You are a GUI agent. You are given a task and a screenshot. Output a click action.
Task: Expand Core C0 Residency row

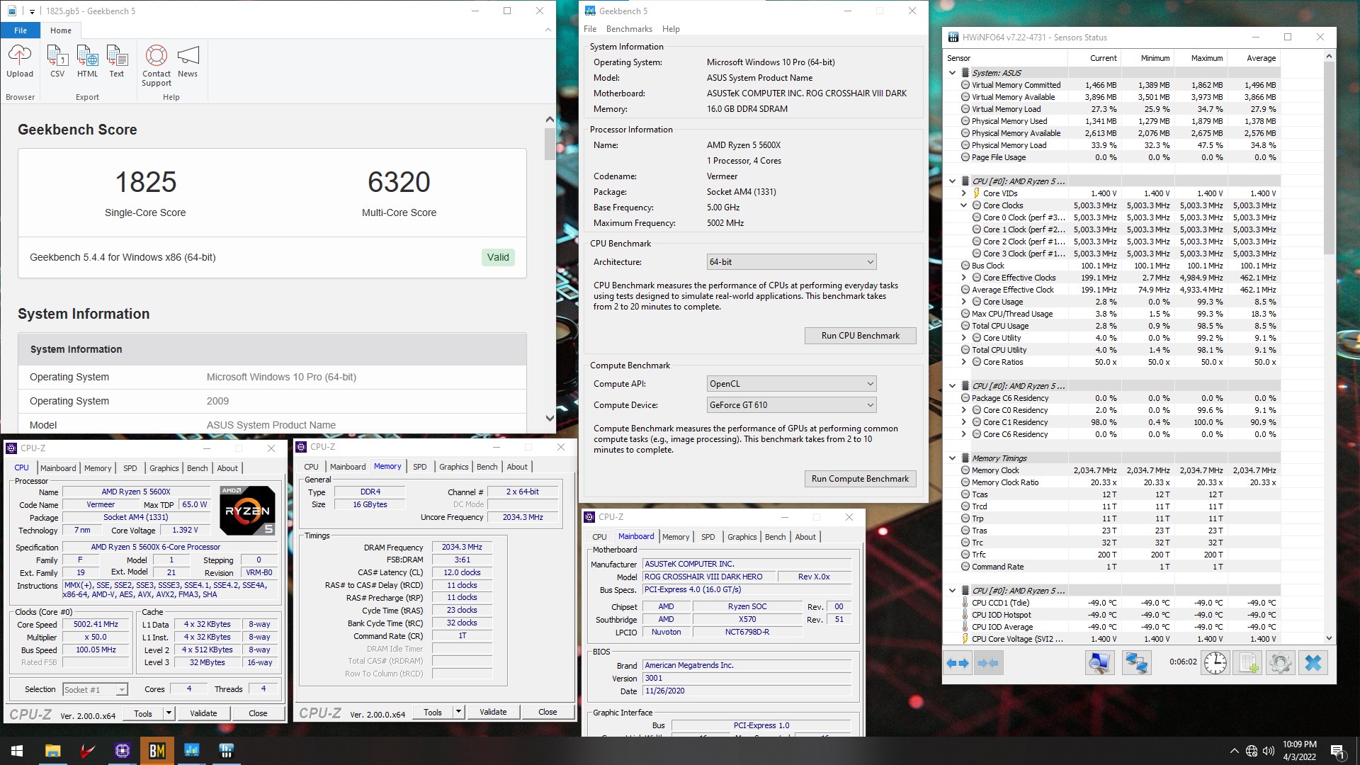click(964, 410)
